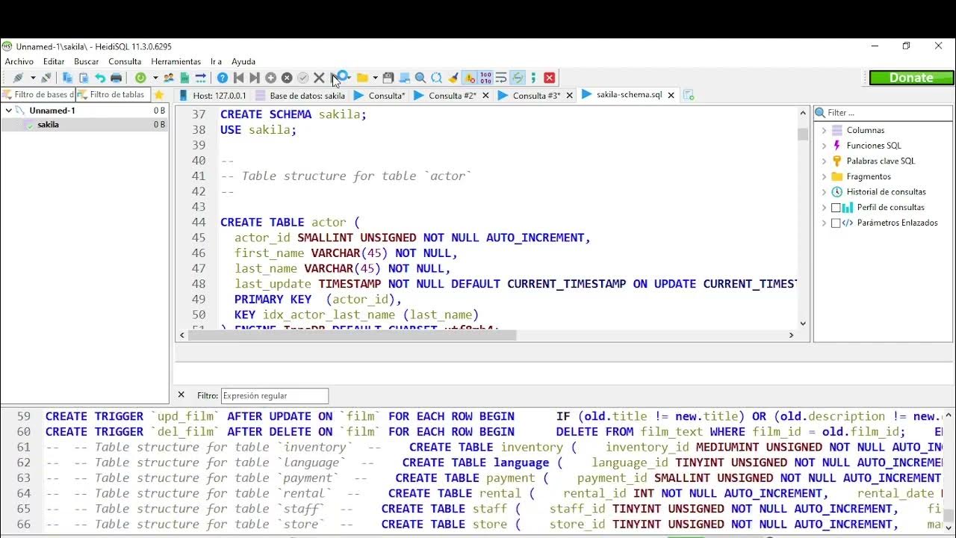Click the post changes checkmark icon
The image size is (956, 538).
point(302,78)
